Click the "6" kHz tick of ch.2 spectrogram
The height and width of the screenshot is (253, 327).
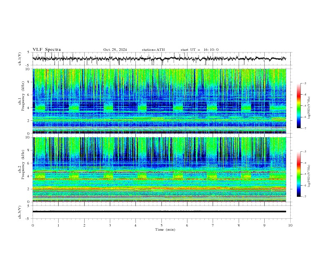[29, 163]
